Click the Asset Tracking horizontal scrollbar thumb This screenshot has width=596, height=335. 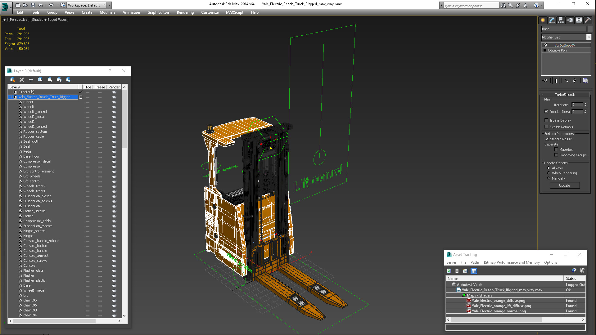click(496, 319)
